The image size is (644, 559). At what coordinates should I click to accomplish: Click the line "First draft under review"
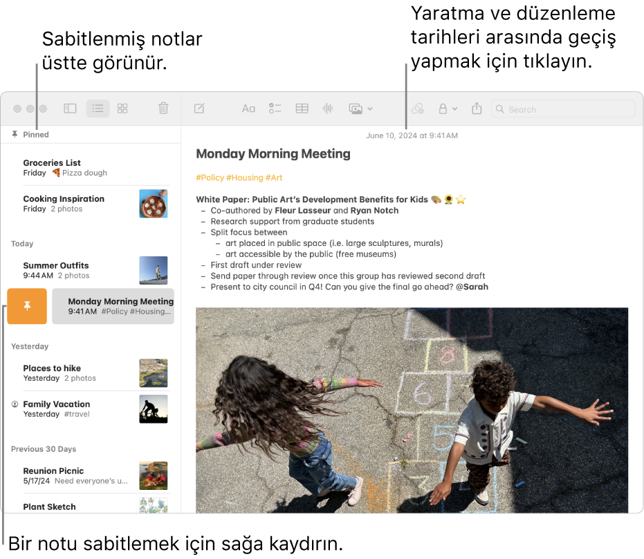tap(256, 265)
